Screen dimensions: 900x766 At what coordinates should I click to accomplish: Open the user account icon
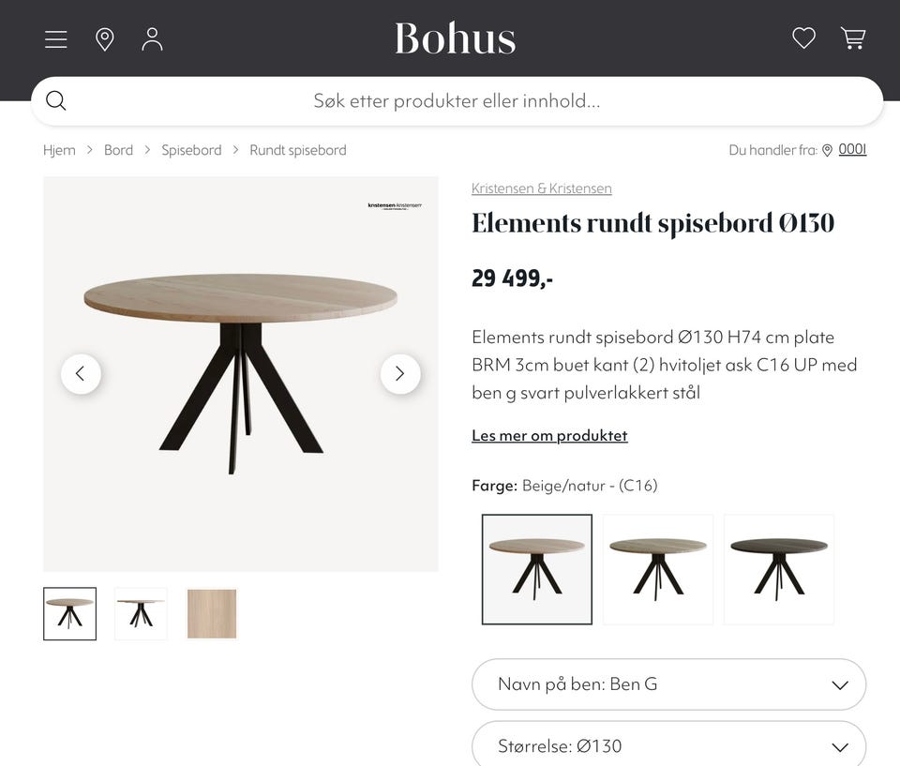pos(152,39)
